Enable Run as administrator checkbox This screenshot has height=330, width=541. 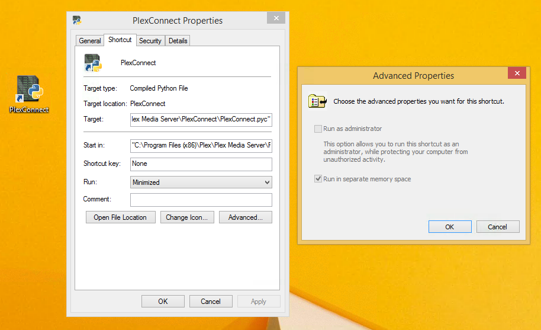pyautogui.click(x=318, y=129)
